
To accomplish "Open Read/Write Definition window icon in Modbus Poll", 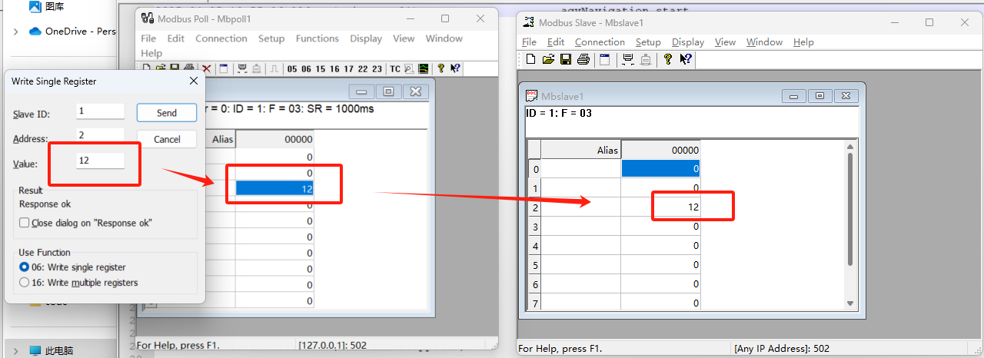I will (x=224, y=69).
